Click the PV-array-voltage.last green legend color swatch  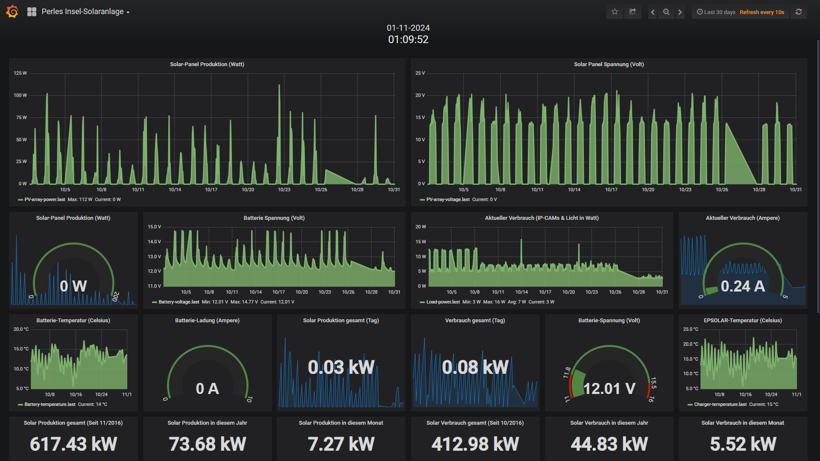point(422,200)
